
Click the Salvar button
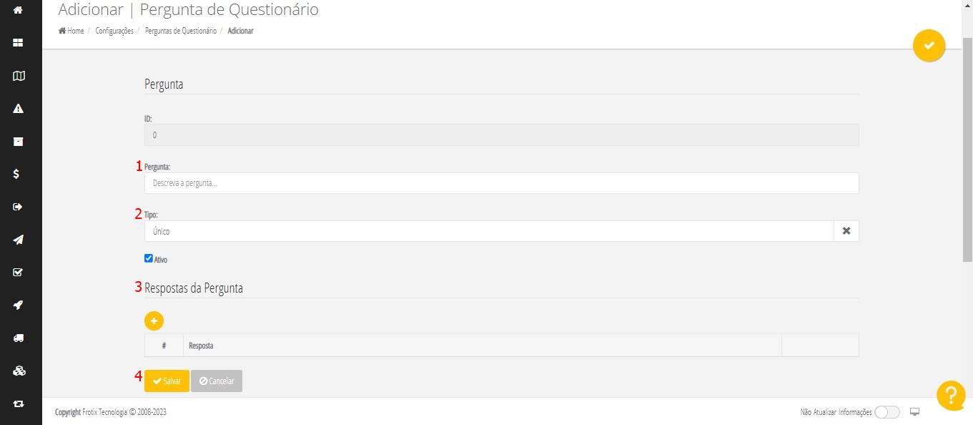point(167,381)
